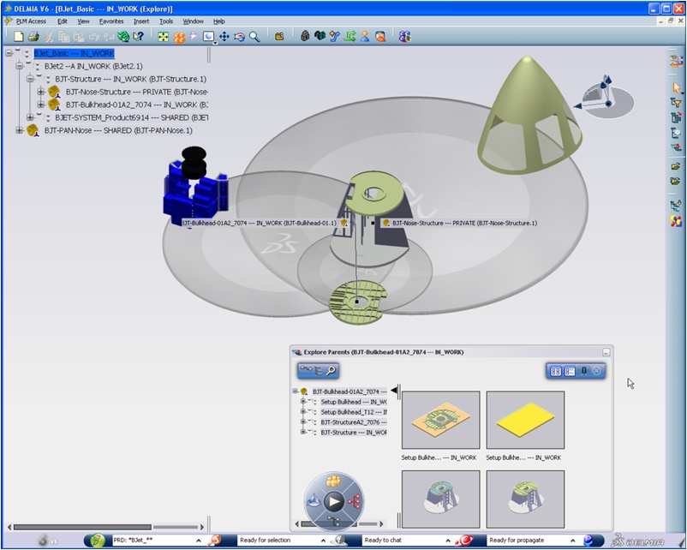Click the play button on the radial compass

(x=334, y=501)
